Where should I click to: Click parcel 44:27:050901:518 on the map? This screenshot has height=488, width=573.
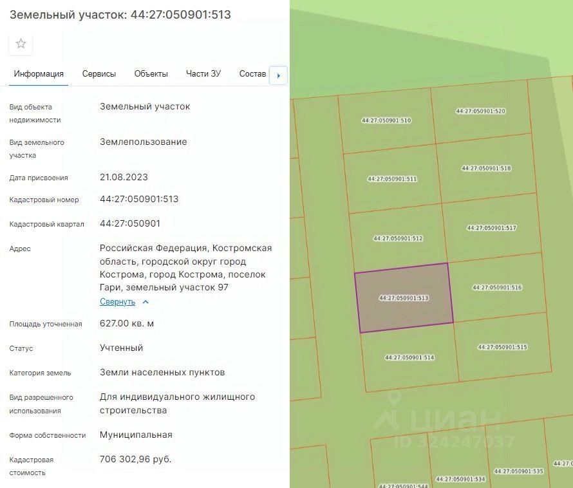(x=486, y=168)
